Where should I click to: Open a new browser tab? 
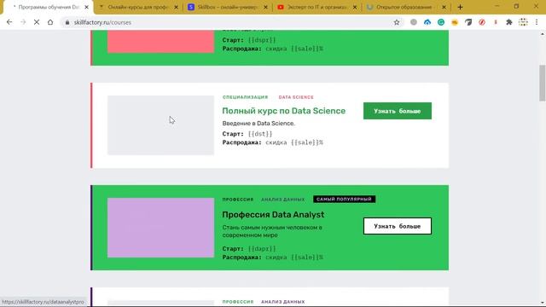(x=460, y=7)
